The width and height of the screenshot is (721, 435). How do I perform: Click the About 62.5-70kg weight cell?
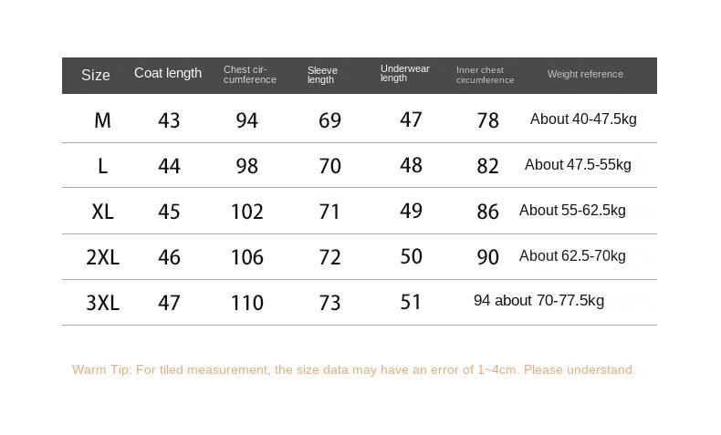(x=572, y=256)
